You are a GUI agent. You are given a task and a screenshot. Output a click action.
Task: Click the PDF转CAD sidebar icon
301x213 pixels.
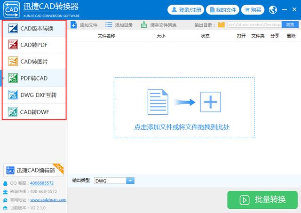pos(13,78)
